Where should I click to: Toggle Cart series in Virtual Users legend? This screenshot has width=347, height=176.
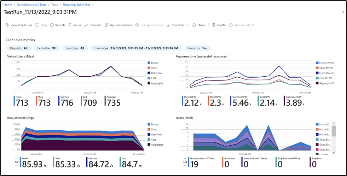[x=152, y=78]
